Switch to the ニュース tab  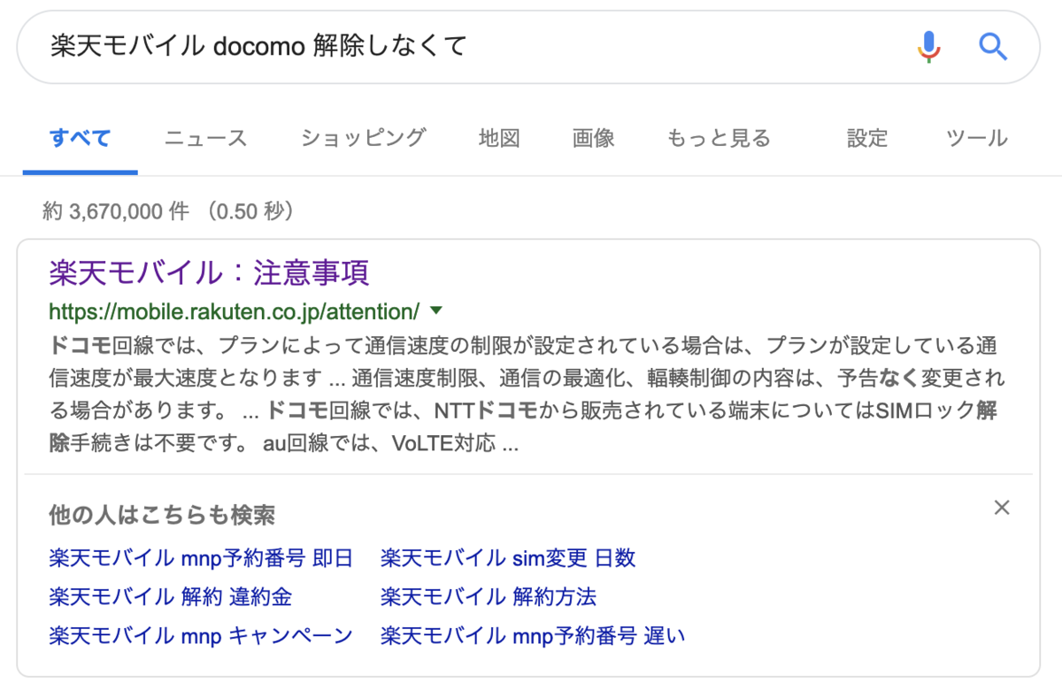pyautogui.click(x=205, y=138)
